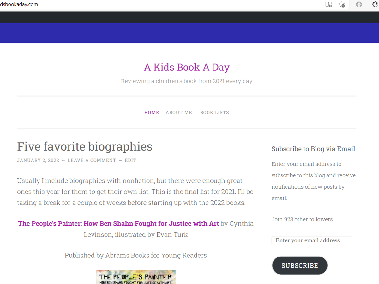Click the blue header banner
379x284 pixels.
(x=189, y=33)
